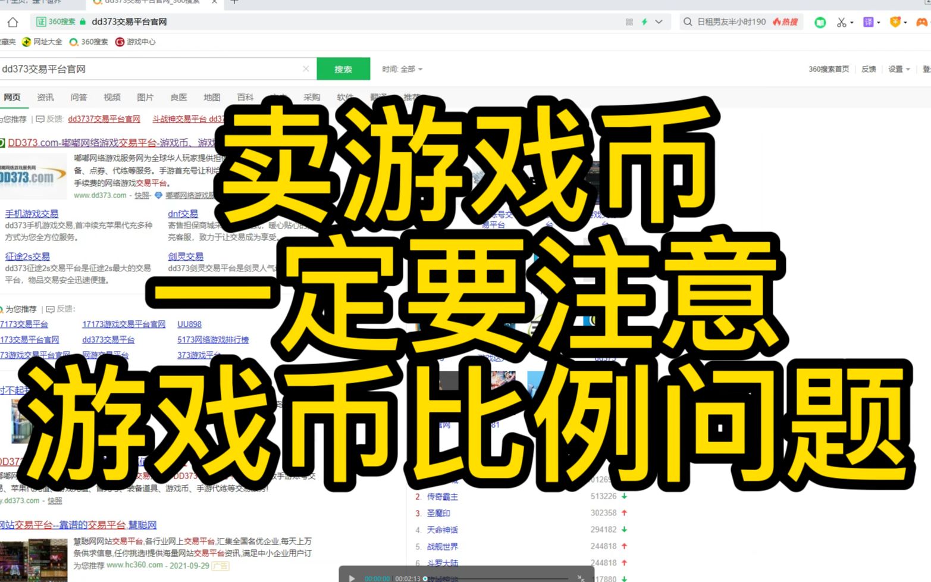
Task: Open the 征途2s交易 sublink
Action: 27,256
